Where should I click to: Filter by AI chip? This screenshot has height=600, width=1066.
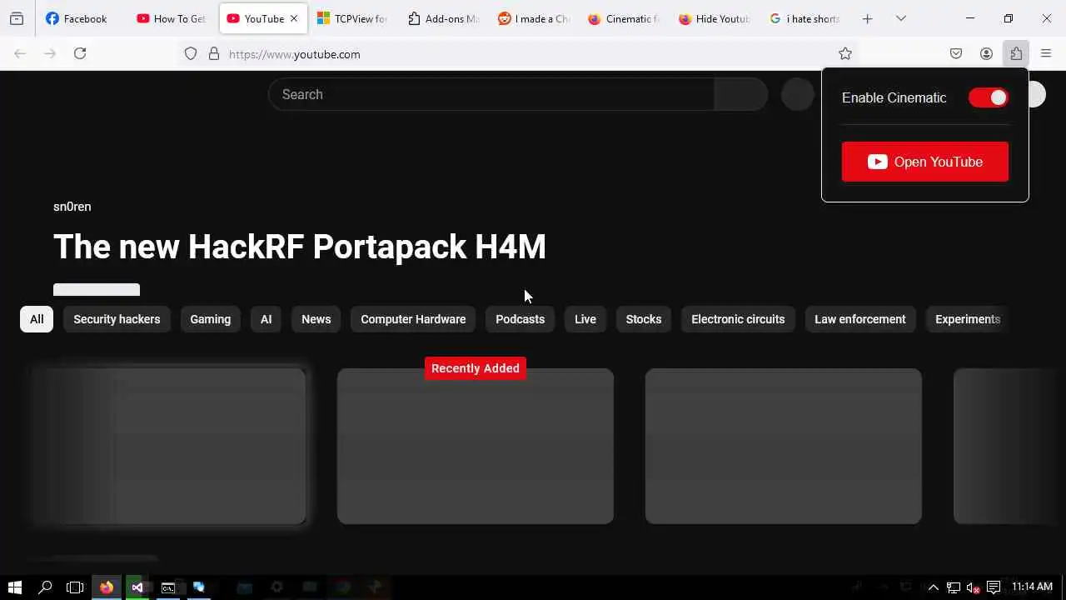pyautogui.click(x=266, y=319)
